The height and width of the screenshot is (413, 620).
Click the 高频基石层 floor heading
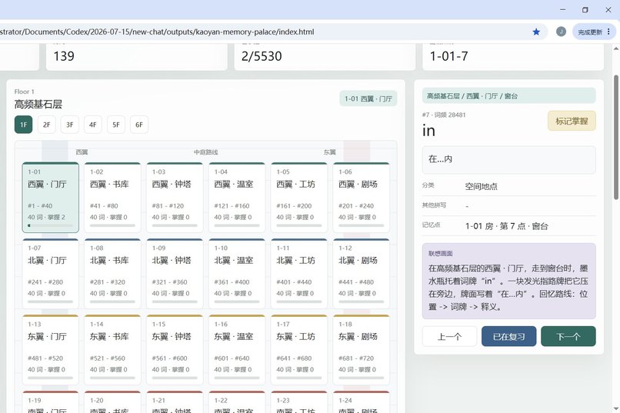38,105
